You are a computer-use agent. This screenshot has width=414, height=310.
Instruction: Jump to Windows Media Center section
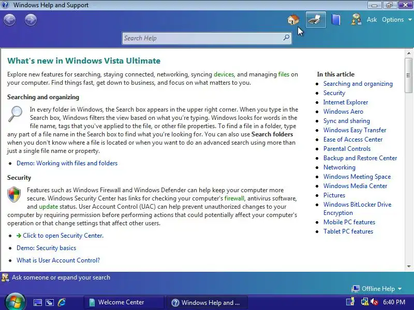click(x=355, y=186)
